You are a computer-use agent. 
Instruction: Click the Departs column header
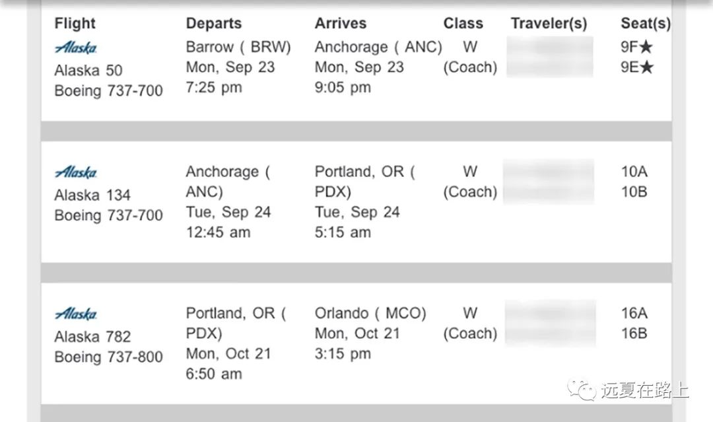[x=214, y=24]
